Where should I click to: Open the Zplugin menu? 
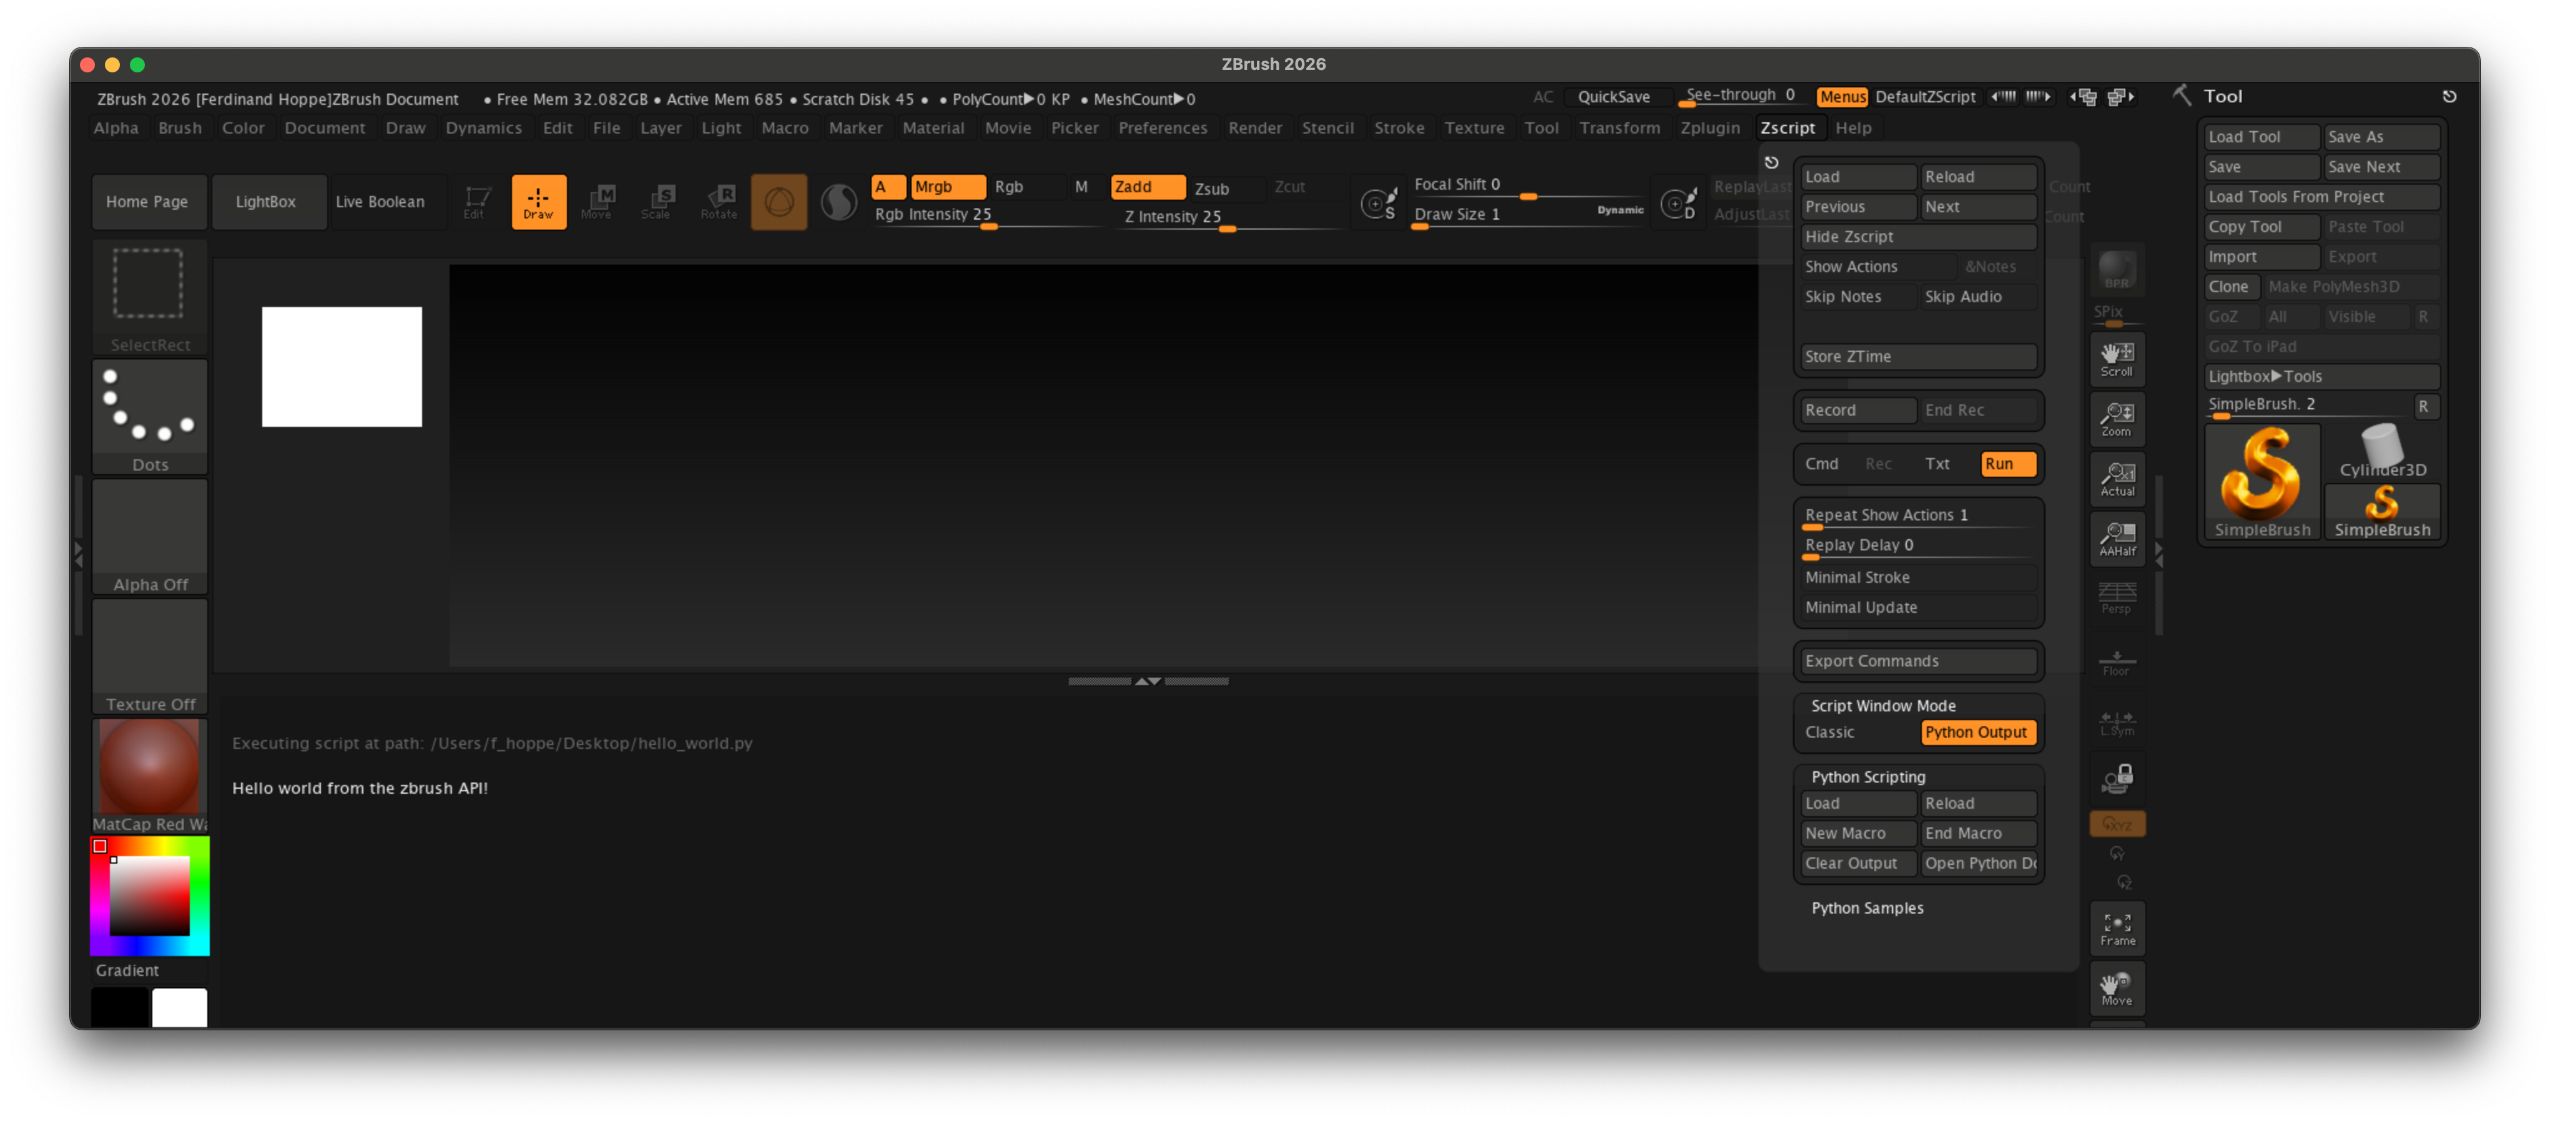1710,128
